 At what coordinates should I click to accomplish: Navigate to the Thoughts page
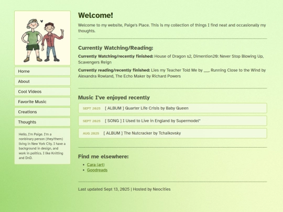point(42,122)
